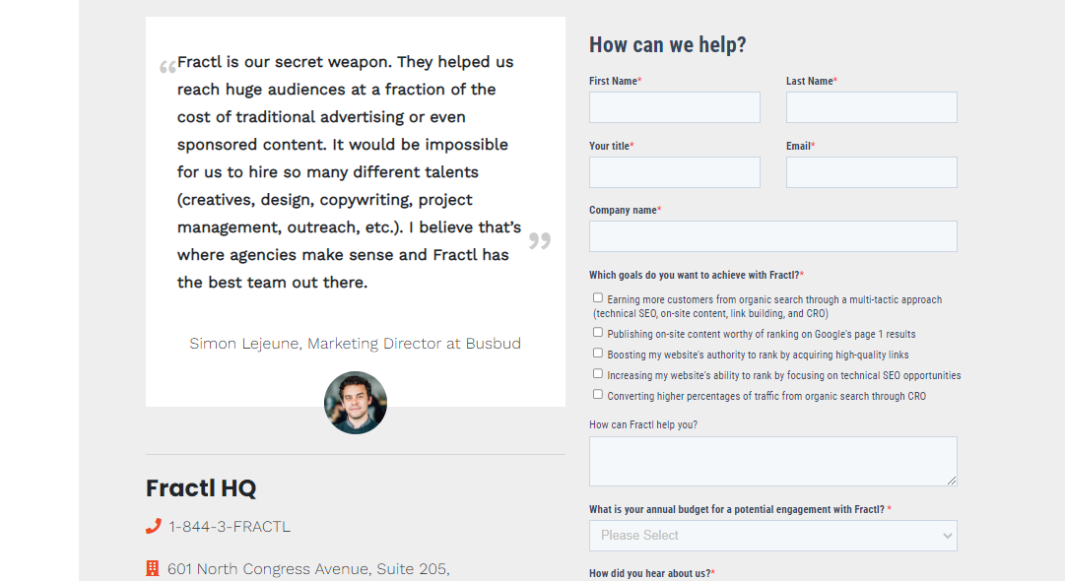Select the Email input field

(872, 172)
